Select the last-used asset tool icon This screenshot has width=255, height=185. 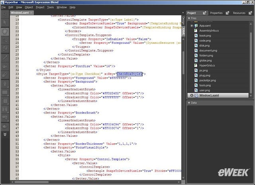coord(5,127)
